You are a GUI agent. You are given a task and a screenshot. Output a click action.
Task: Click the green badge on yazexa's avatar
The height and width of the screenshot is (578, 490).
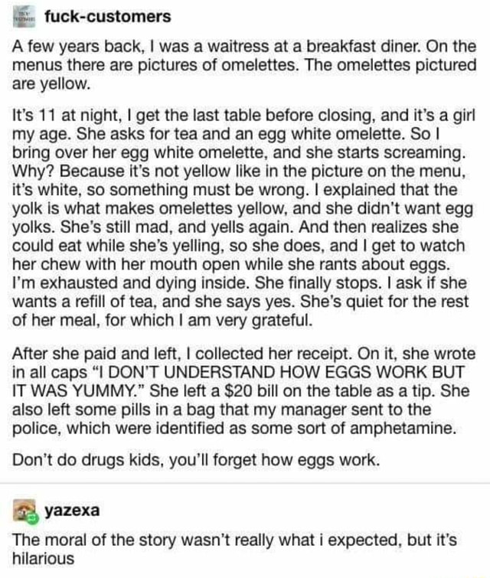(33, 518)
